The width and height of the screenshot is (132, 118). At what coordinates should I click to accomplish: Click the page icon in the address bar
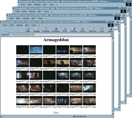click(x=9, y=35)
